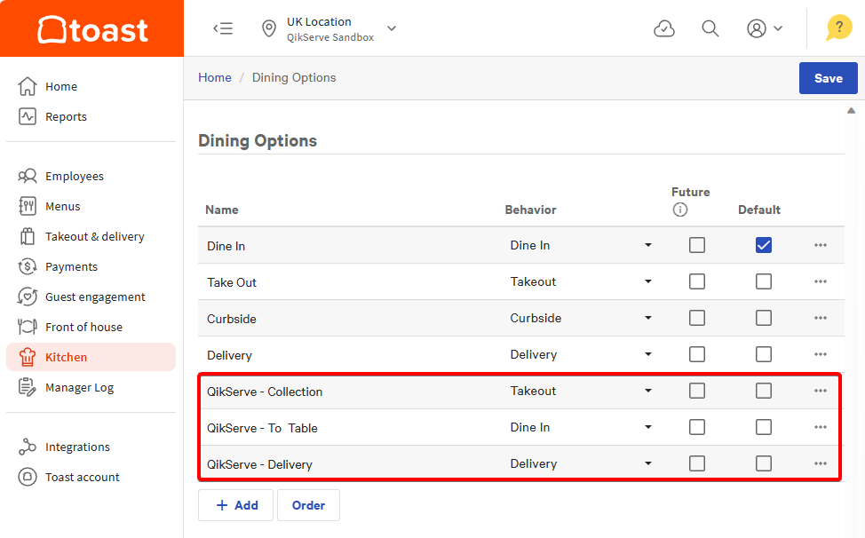Click the Home breadcrumb link
The height and width of the screenshot is (538, 865).
point(215,77)
